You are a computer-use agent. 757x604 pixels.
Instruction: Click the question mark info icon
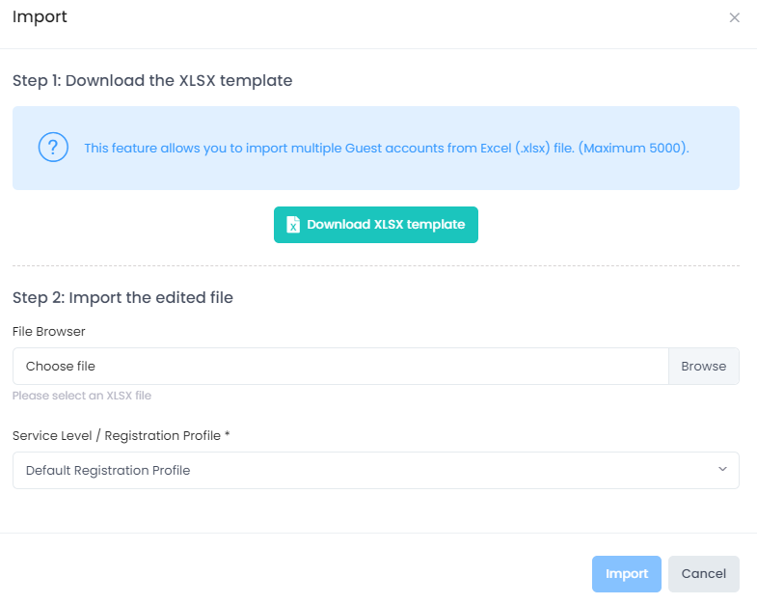(53, 148)
